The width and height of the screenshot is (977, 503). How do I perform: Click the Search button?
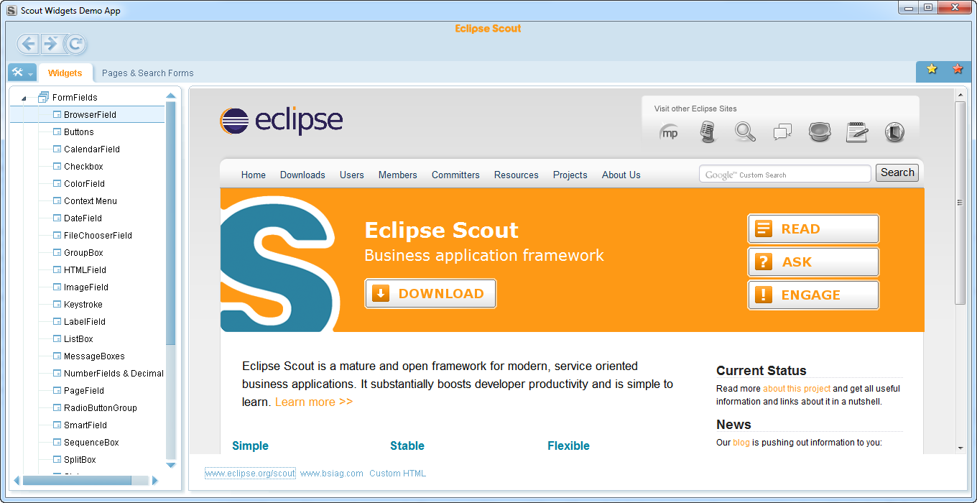[897, 172]
